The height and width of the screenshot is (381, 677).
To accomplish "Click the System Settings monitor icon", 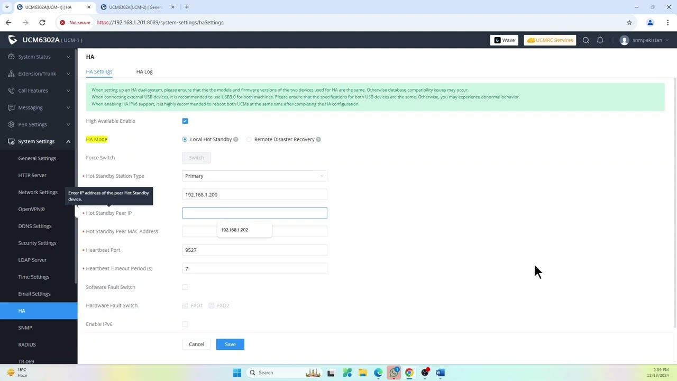I will click(x=11, y=141).
